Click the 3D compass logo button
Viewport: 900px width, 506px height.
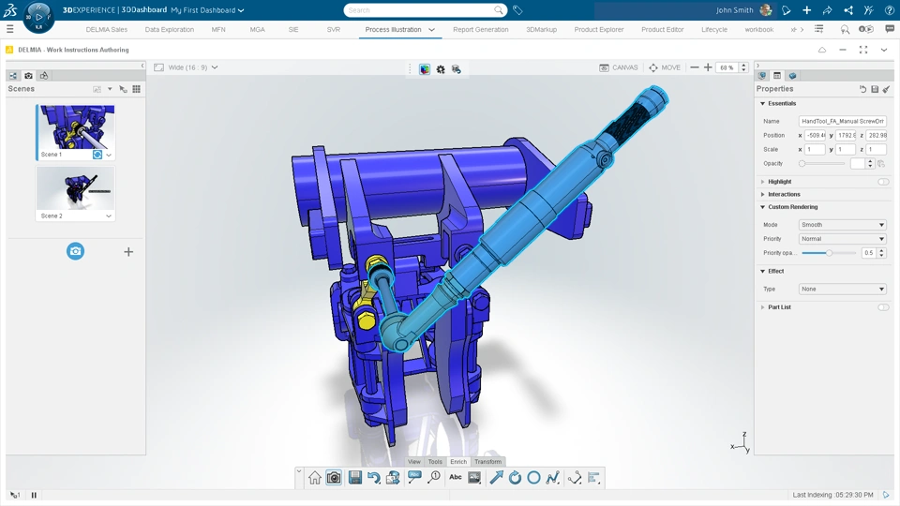tap(39, 16)
